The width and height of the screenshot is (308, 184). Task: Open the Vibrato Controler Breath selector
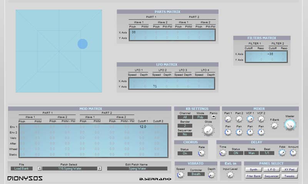(196, 174)
